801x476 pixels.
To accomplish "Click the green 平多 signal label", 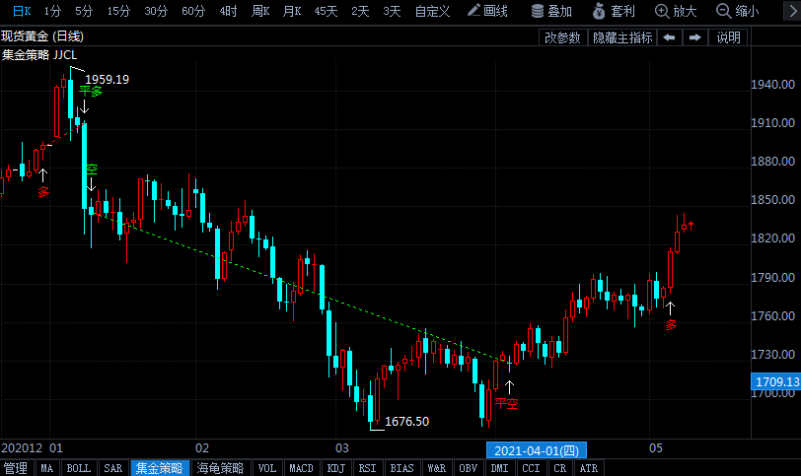I will tap(91, 92).
